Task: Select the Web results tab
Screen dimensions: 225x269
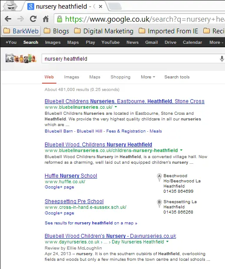Action: 49,77
